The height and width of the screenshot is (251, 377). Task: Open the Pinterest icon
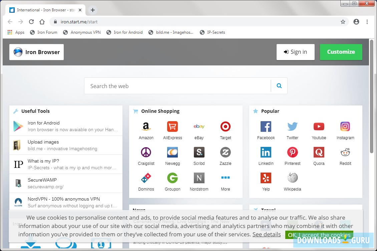pos(292,152)
